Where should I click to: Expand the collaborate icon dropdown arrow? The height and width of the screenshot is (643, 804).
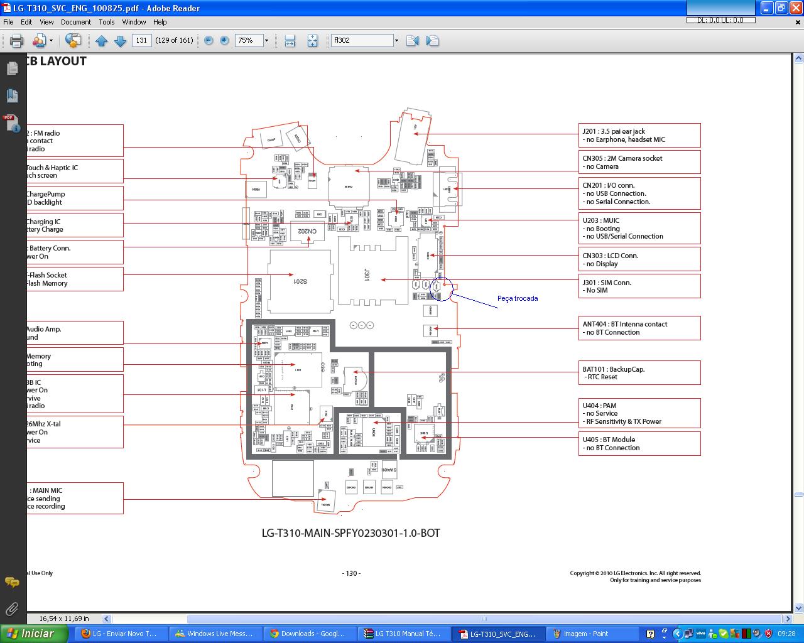pos(52,41)
